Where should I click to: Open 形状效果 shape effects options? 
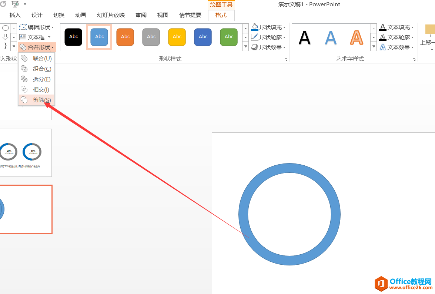[268, 47]
